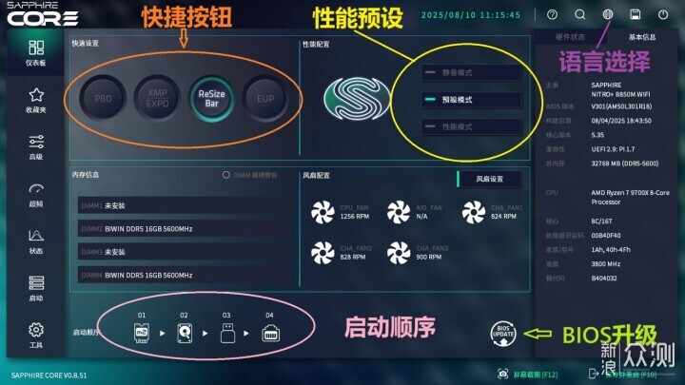Click the save floppy disk icon
The image size is (685, 385).
(636, 14)
